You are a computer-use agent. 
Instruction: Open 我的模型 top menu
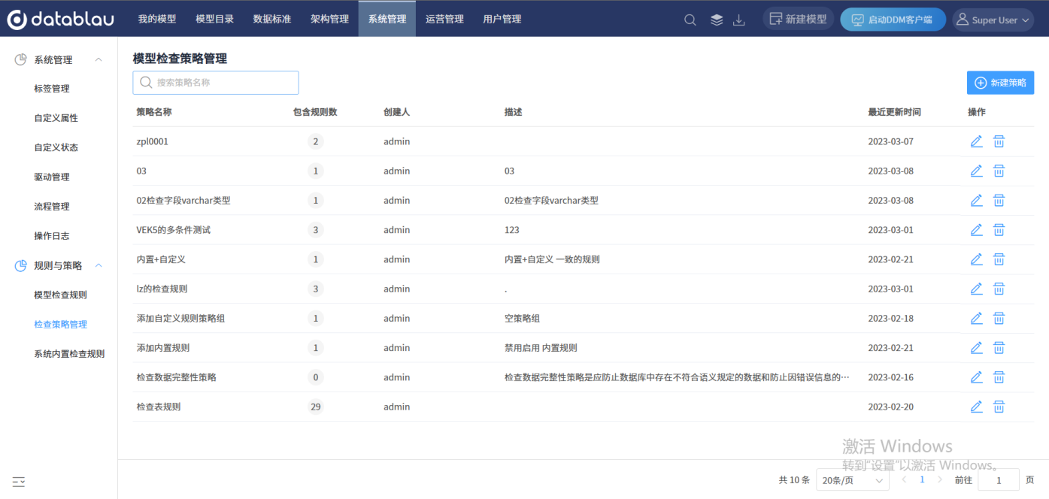point(157,19)
